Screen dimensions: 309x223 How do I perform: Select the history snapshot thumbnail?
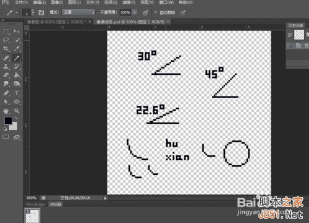[299, 35]
